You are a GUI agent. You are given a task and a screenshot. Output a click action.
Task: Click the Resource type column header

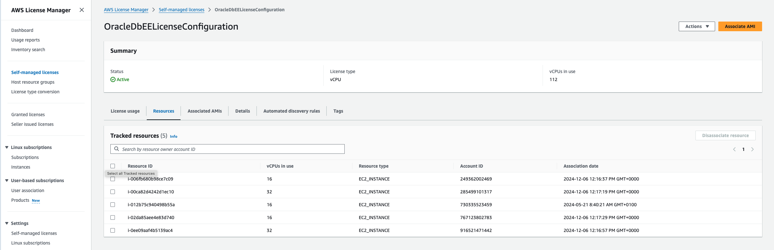coord(374,166)
